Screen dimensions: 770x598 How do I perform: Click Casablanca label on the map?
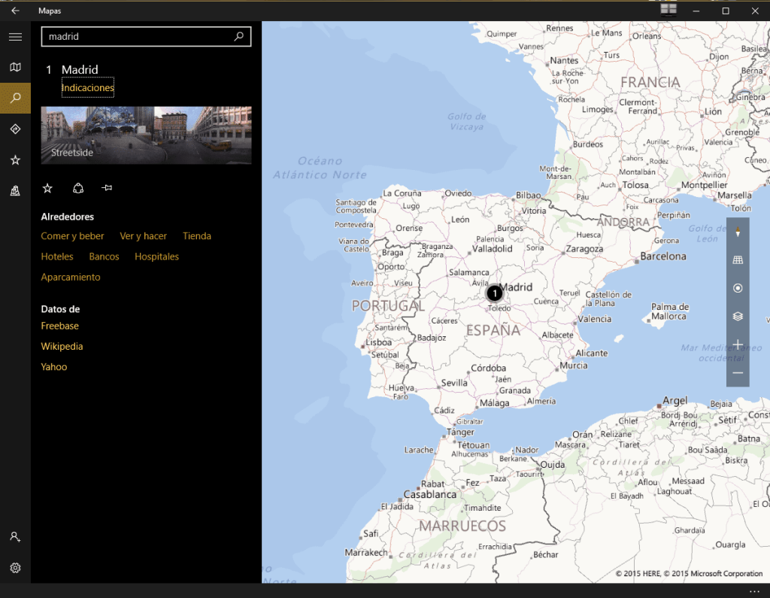pyautogui.click(x=429, y=494)
